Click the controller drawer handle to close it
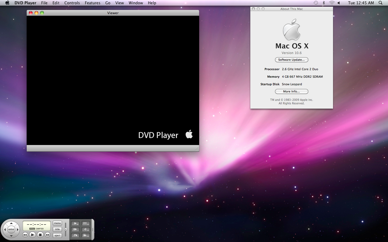The image size is (388, 242). click(x=93, y=230)
